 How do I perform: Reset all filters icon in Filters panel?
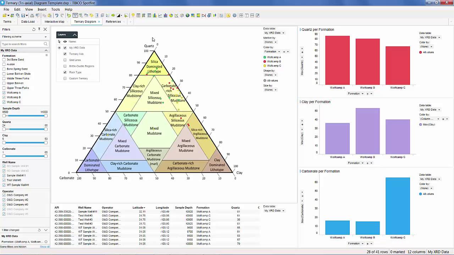pyautogui.click(x=34, y=29)
